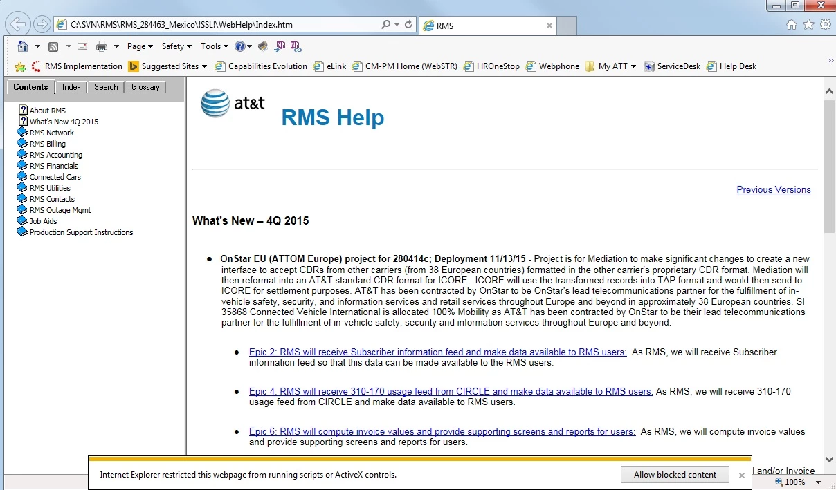The image size is (836, 490).
Task: Click the browser Forward arrow button
Action: (x=42, y=24)
